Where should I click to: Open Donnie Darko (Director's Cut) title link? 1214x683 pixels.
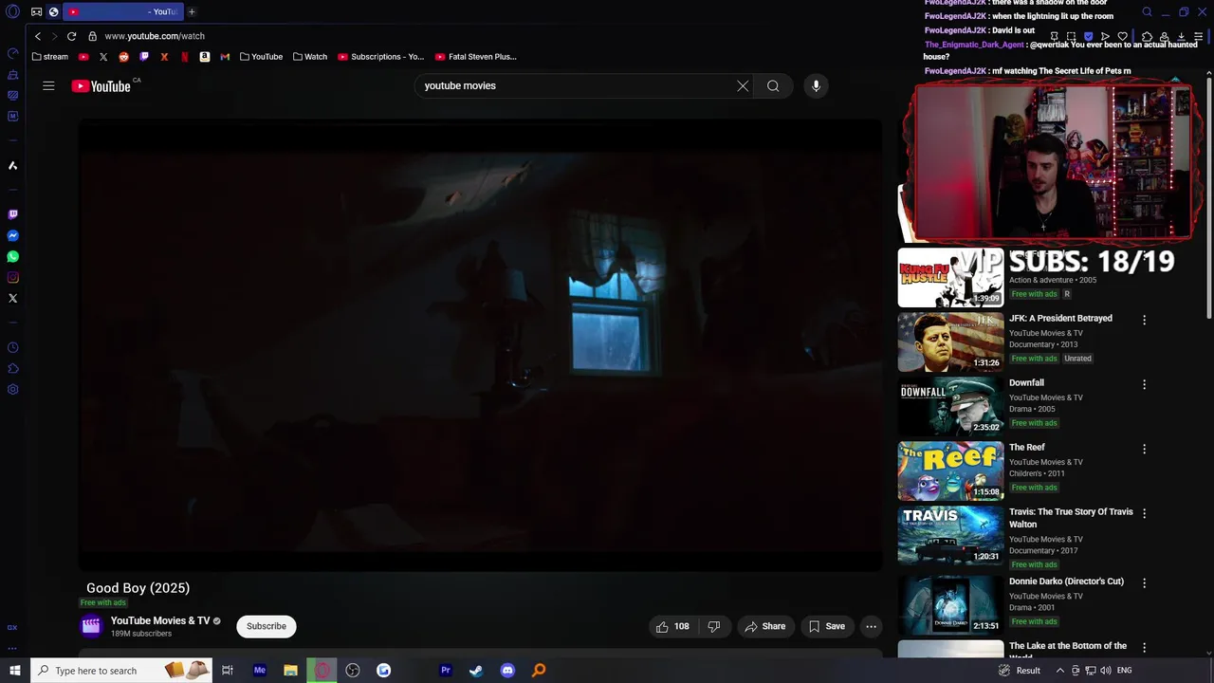coord(1066,581)
